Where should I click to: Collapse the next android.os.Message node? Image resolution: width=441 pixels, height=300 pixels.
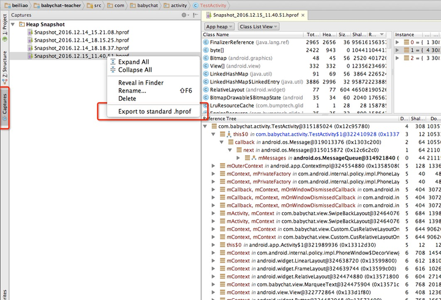(230, 150)
